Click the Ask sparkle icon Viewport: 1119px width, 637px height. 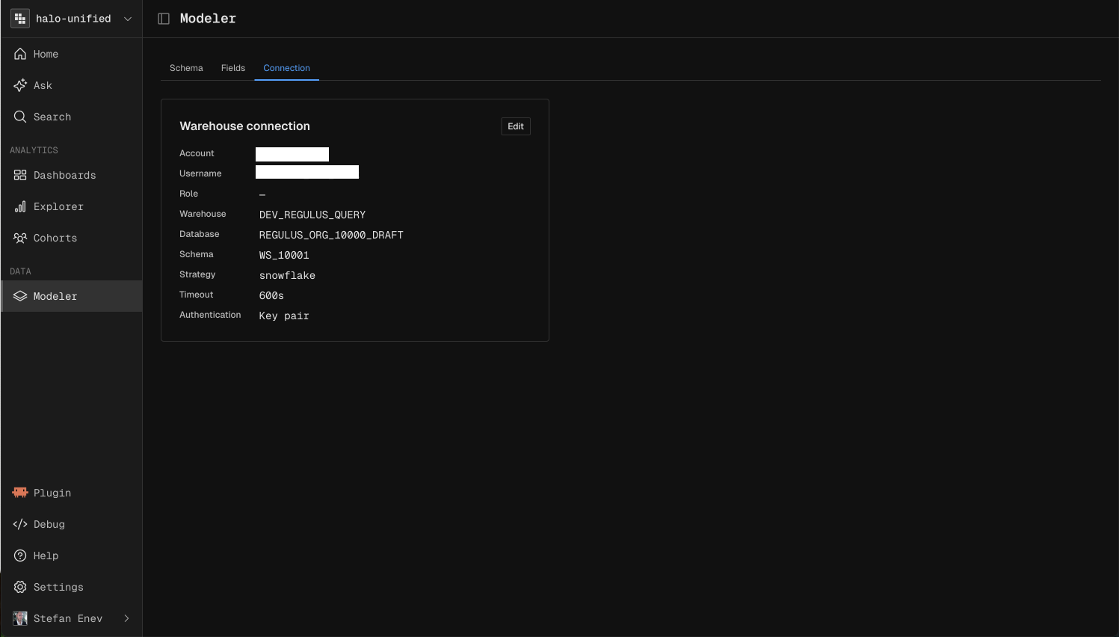(x=20, y=85)
